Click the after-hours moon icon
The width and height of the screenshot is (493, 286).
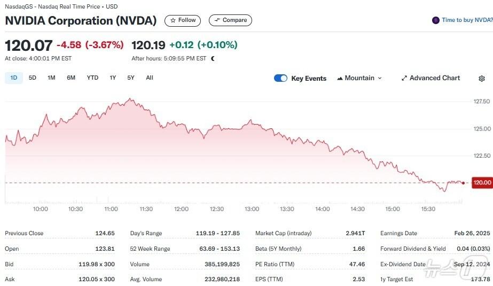[213, 58]
